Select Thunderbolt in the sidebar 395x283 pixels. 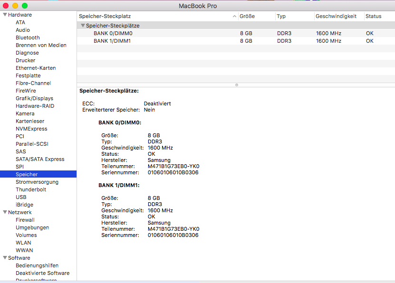(31, 189)
